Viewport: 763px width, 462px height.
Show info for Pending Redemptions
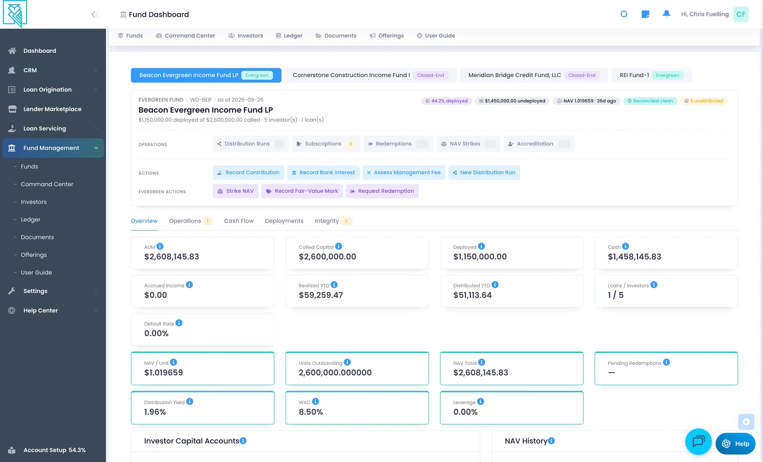666,362
